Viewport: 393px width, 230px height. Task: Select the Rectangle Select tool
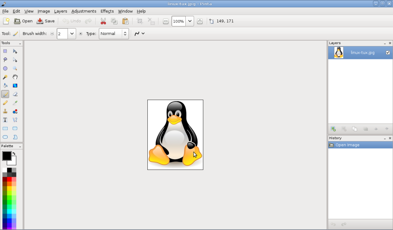pos(5,51)
